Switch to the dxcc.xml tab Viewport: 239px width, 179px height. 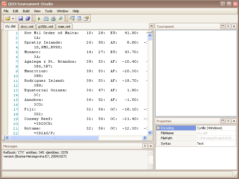coord(27,27)
